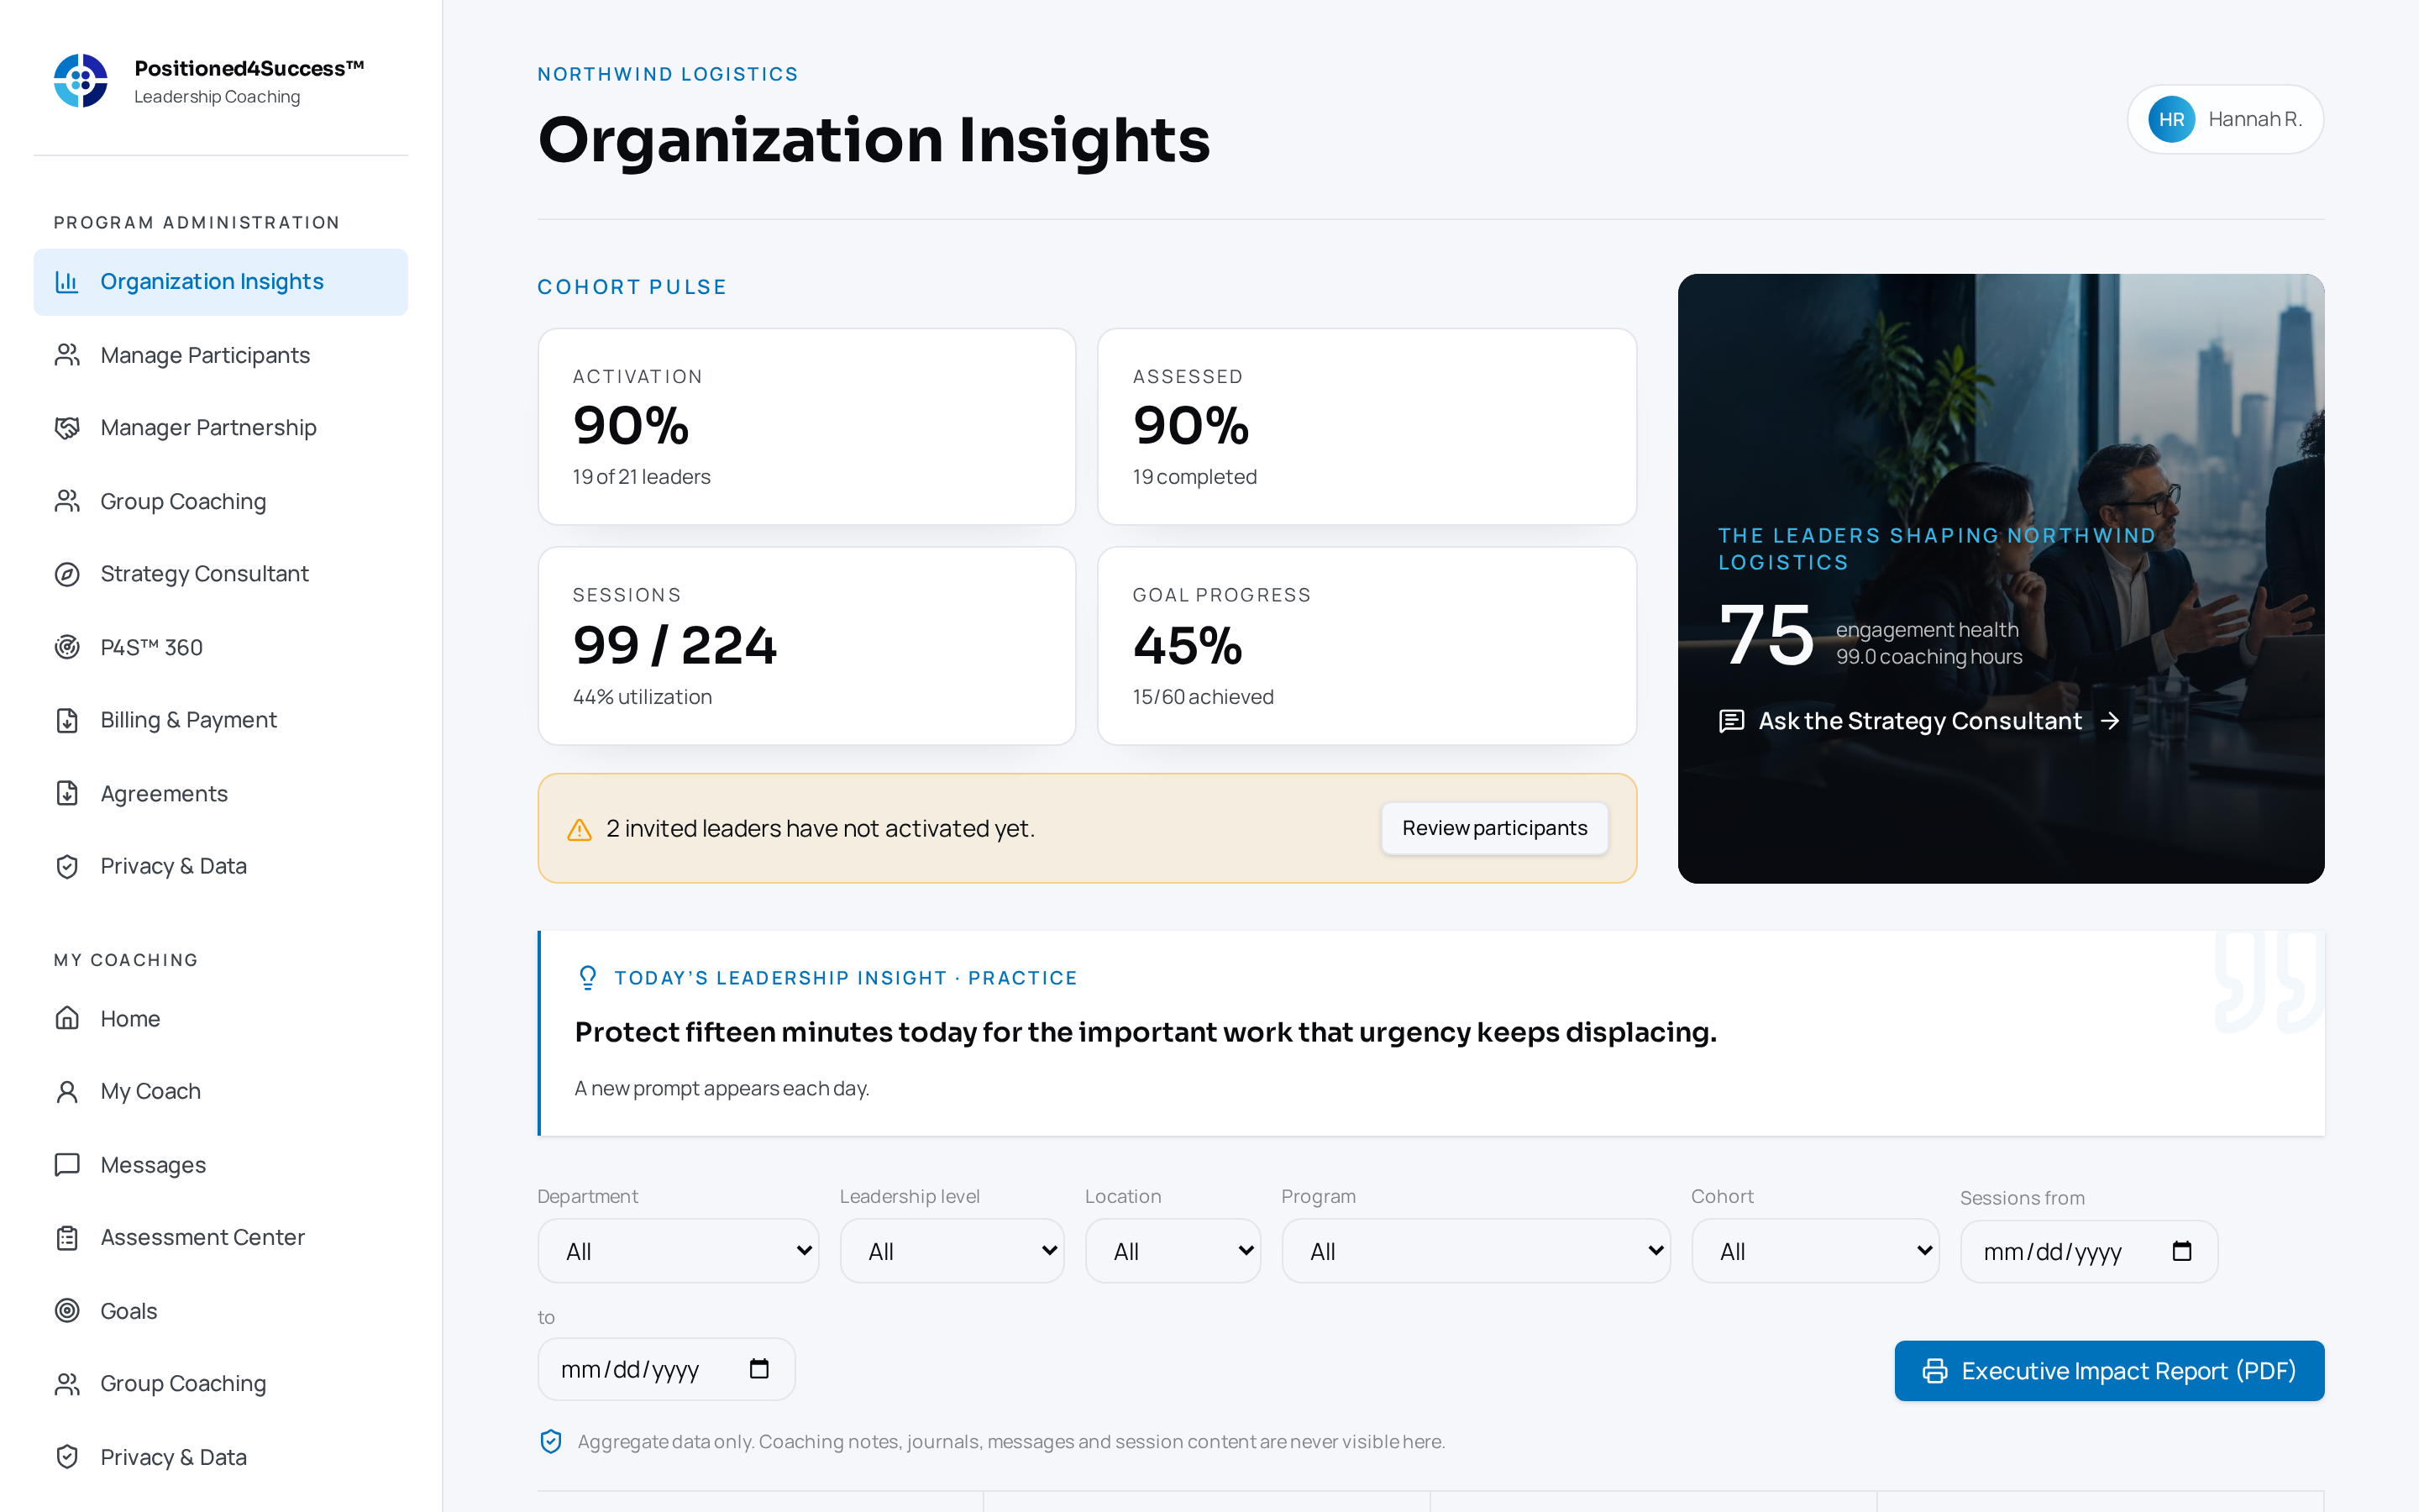The height and width of the screenshot is (1512, 2419).
Task: Click the Assessment Center clipboard icon
Action: click(67, 1238)
